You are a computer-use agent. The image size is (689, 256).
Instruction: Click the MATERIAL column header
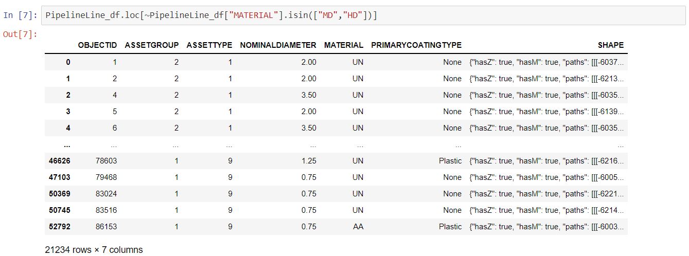coord(344,45)
